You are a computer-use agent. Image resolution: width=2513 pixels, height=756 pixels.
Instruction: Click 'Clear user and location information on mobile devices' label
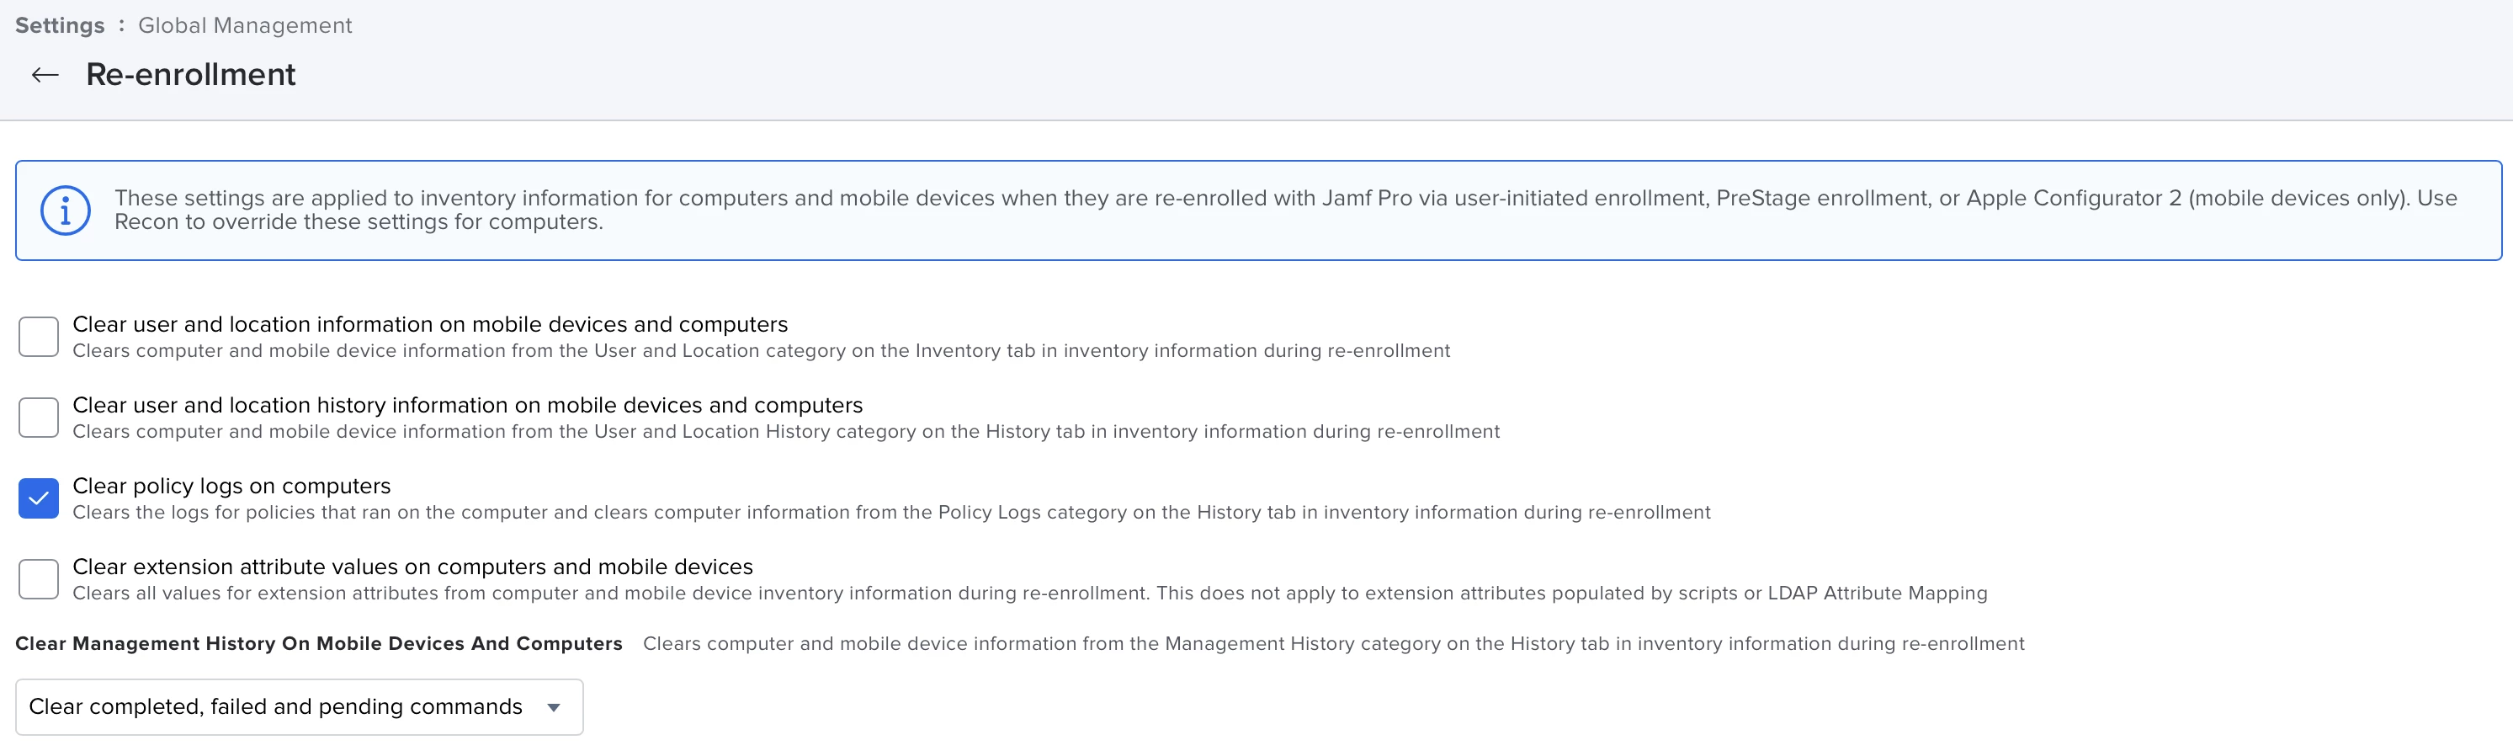pyautogui.click(x=430, y=324)
